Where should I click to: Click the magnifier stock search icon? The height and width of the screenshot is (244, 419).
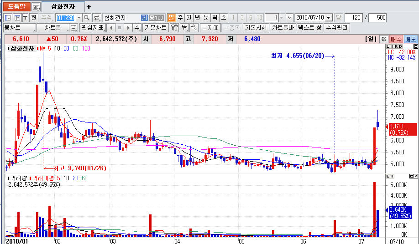pos(87,18)
